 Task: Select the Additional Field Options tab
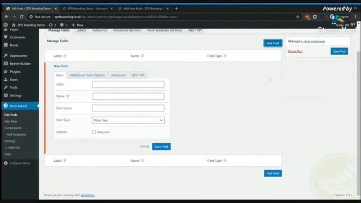tap(87, 75)
